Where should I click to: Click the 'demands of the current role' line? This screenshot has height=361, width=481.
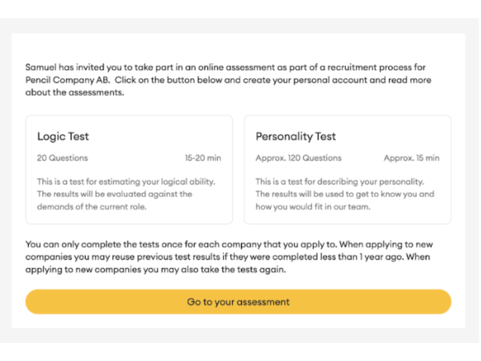92,206
